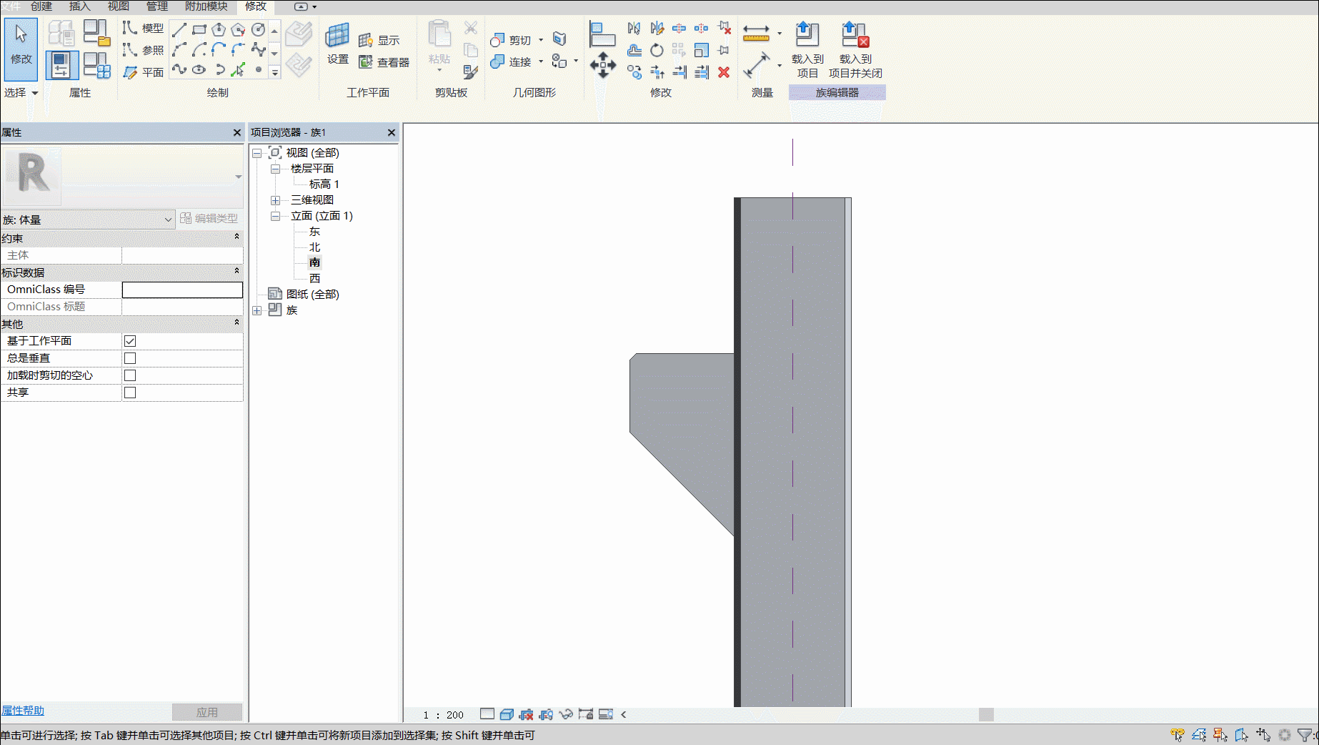Collapse the 约束 constraints section
This screenshot has height=745, width=1319.
tap(237, 237)
